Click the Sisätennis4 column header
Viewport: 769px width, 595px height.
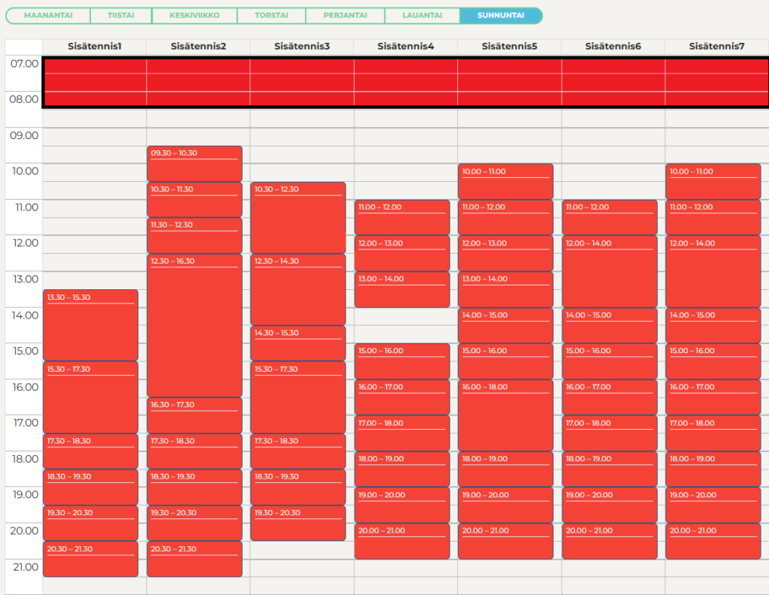tap(406, 46)
